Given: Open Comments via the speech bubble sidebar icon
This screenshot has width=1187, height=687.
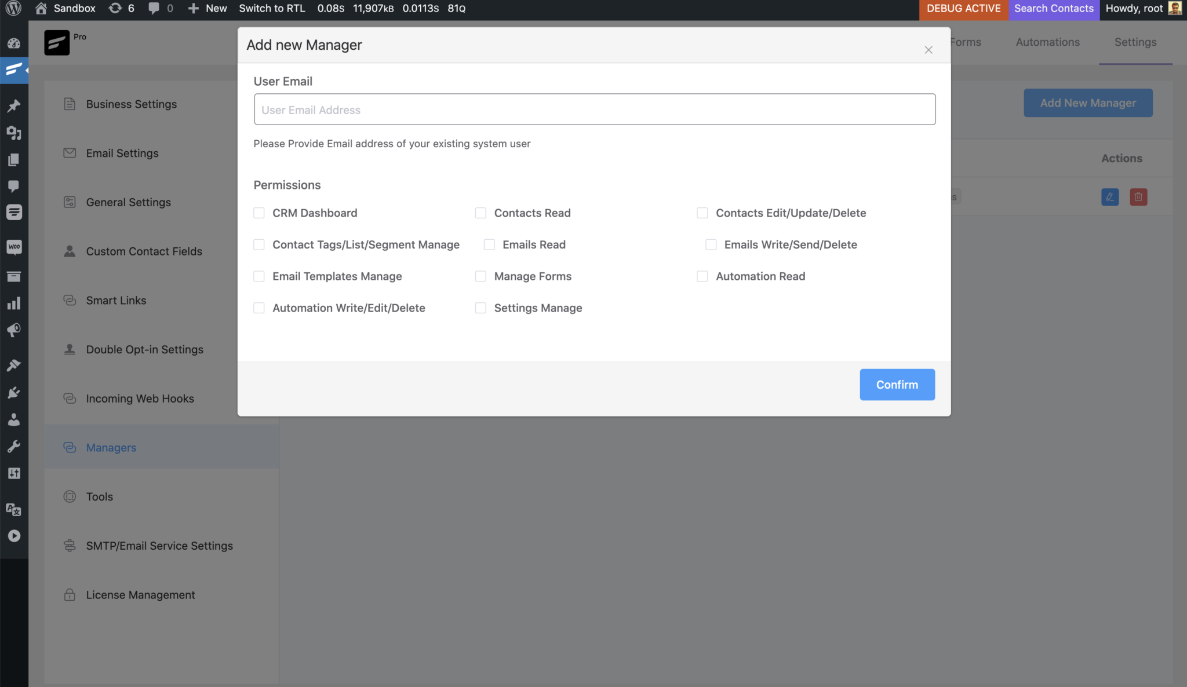Looking at the screenshot, I should click(14, 185).
